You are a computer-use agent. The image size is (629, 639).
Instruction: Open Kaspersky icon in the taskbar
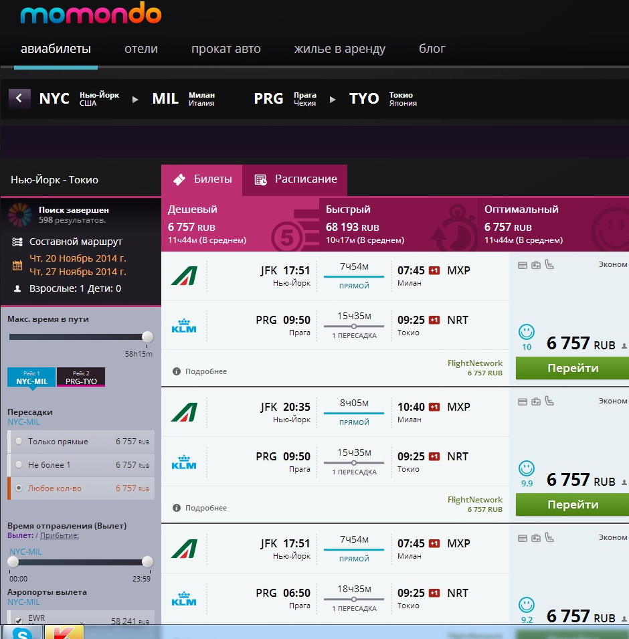(64, 632)
